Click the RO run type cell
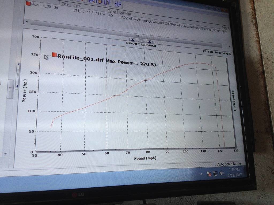Screen dimensions: 274x205 point(110,15)
